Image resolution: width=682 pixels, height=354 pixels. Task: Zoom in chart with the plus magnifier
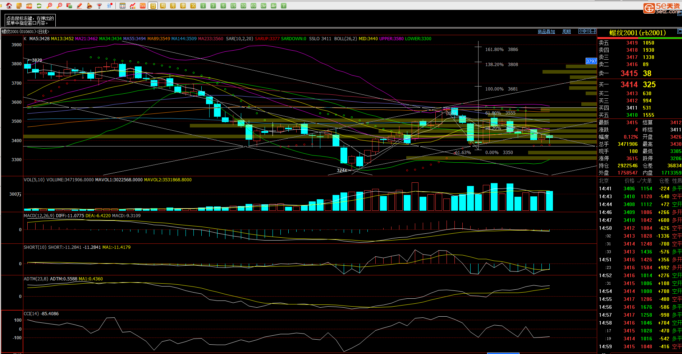click(x=49, y=6)
